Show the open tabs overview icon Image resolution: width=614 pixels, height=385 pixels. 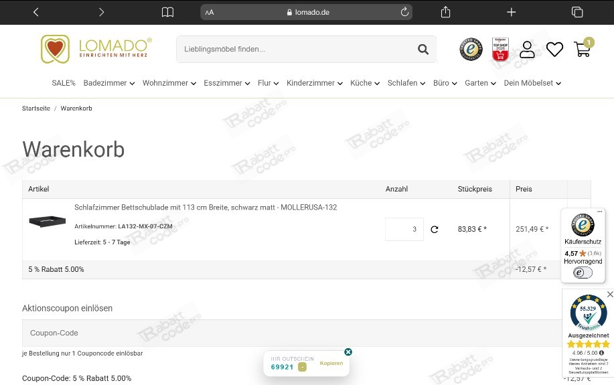click(577, 12)
